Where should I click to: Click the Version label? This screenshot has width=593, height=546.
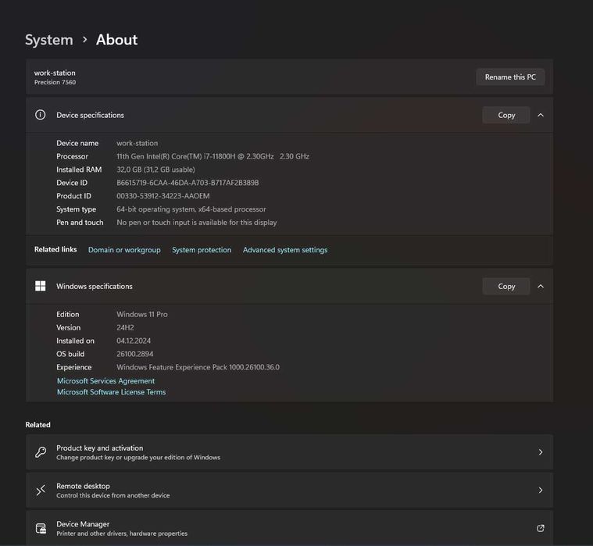[69, 327]
